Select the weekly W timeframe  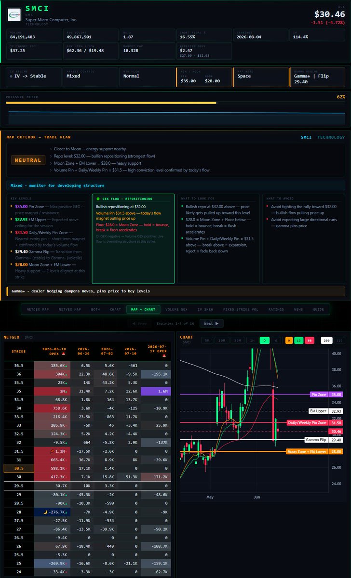(275, 340)
